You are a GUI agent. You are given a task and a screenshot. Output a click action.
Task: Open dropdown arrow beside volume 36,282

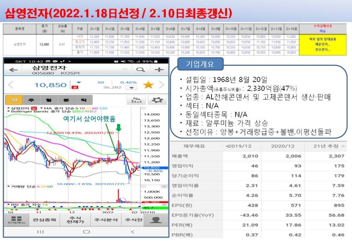pyautogui.click(x=132, y=88)
